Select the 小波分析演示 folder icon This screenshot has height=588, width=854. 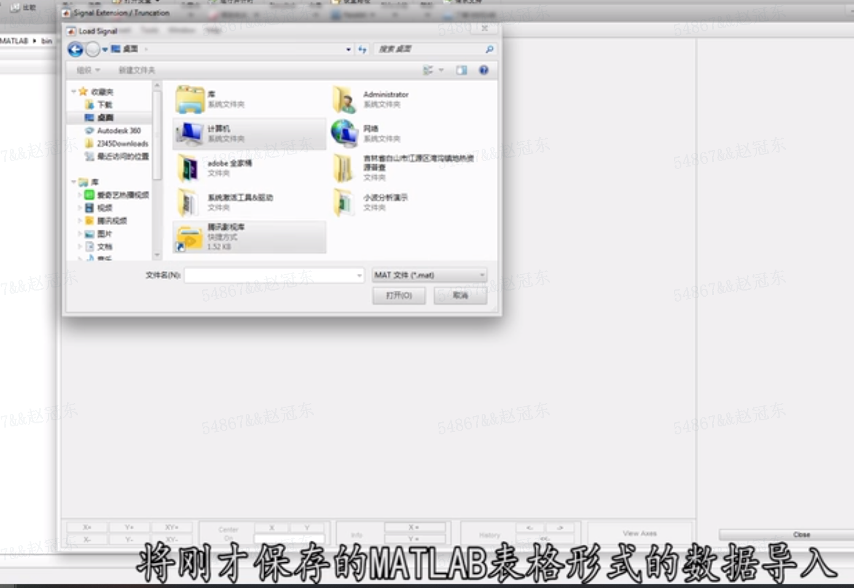pyautogui.click(x=343, y=202)
